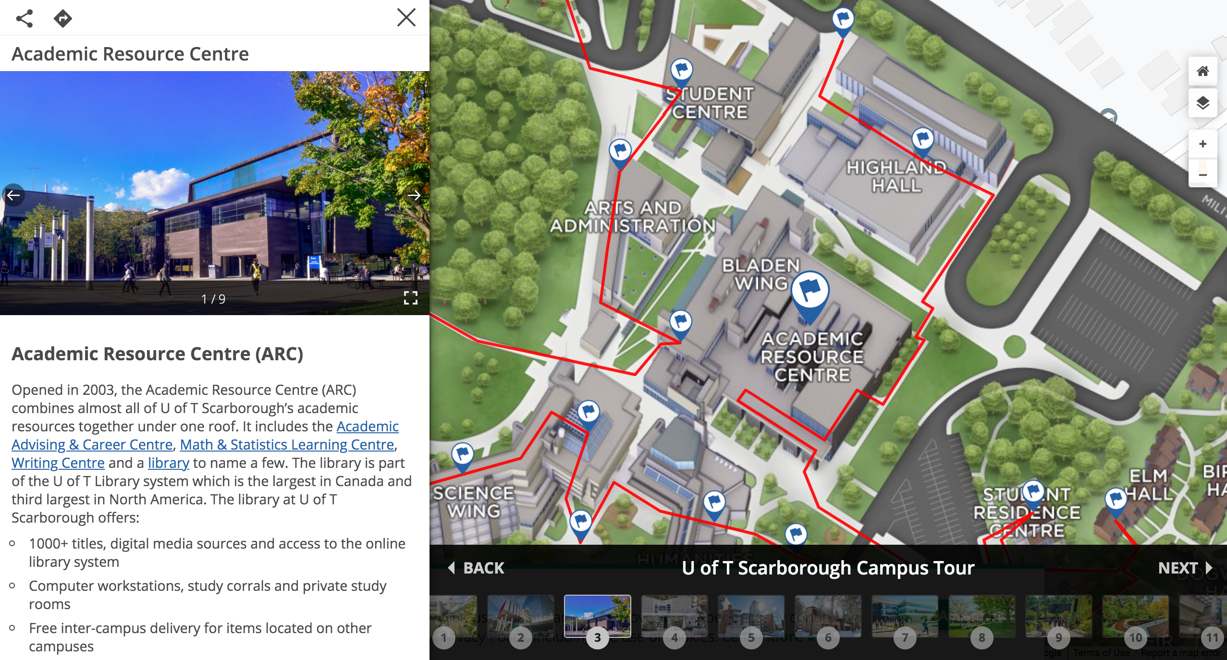Open directions with the diamond arrow icon

pos(63,18)
